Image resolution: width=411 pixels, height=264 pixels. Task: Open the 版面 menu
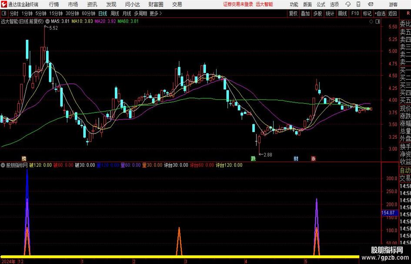[307, 4]
